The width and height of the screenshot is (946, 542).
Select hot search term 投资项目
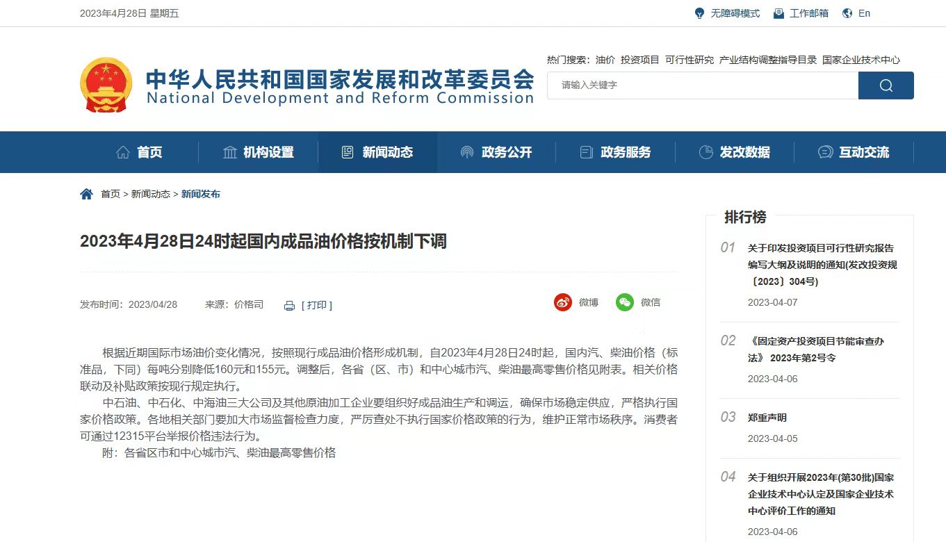[640, 60]
